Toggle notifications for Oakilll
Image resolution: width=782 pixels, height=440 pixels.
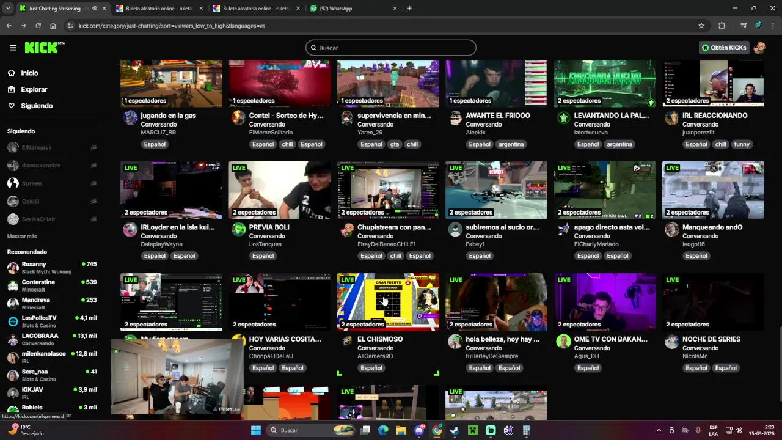point(93,201)
